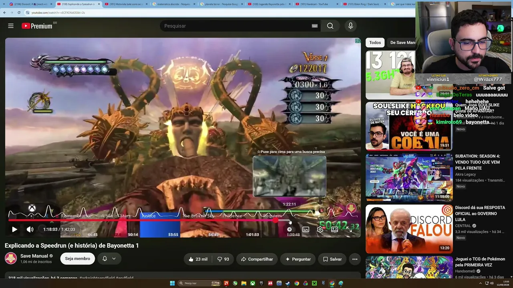Switch to 'matematica discreta' search tab
The image size is (513, 288).
173,4
